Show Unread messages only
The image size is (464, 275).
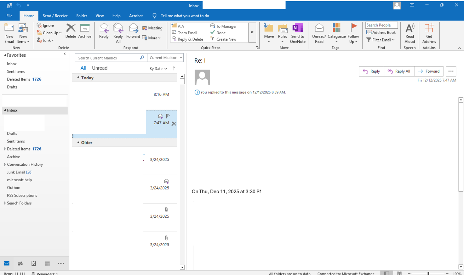100,68
